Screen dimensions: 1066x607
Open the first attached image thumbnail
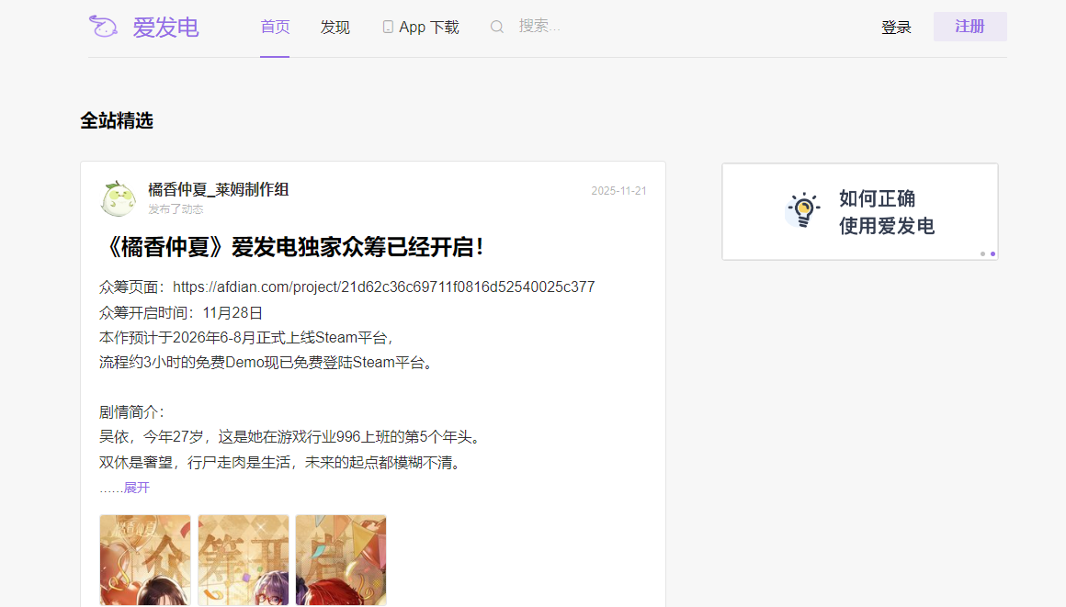[x=144, y=559]
